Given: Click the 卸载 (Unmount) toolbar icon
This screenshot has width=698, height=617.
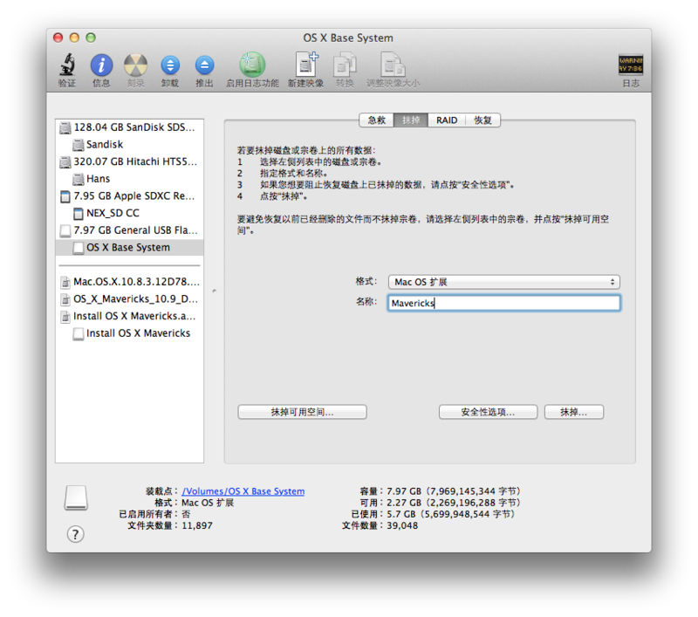Looking at the screenshot, I should tap(170, 65).
